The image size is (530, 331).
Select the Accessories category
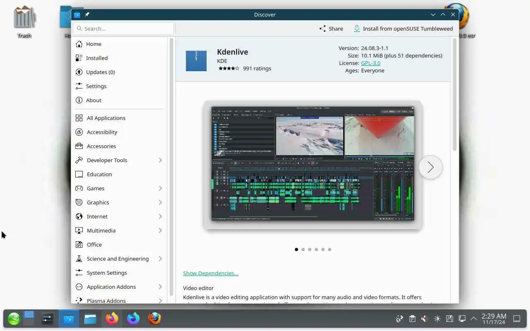(x=119, y=146)
